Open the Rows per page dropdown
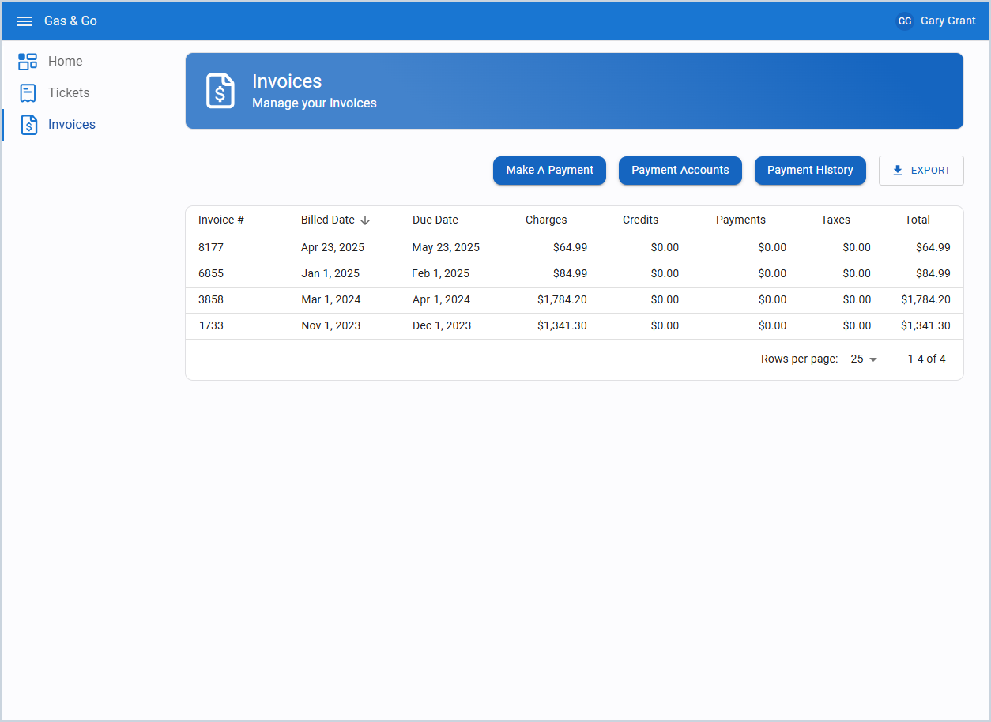The height and width of the screenshot is (722, 991). [862, 359]
